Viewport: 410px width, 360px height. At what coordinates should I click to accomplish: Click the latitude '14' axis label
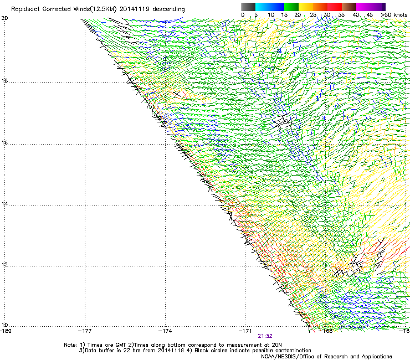tap(4, 204)
